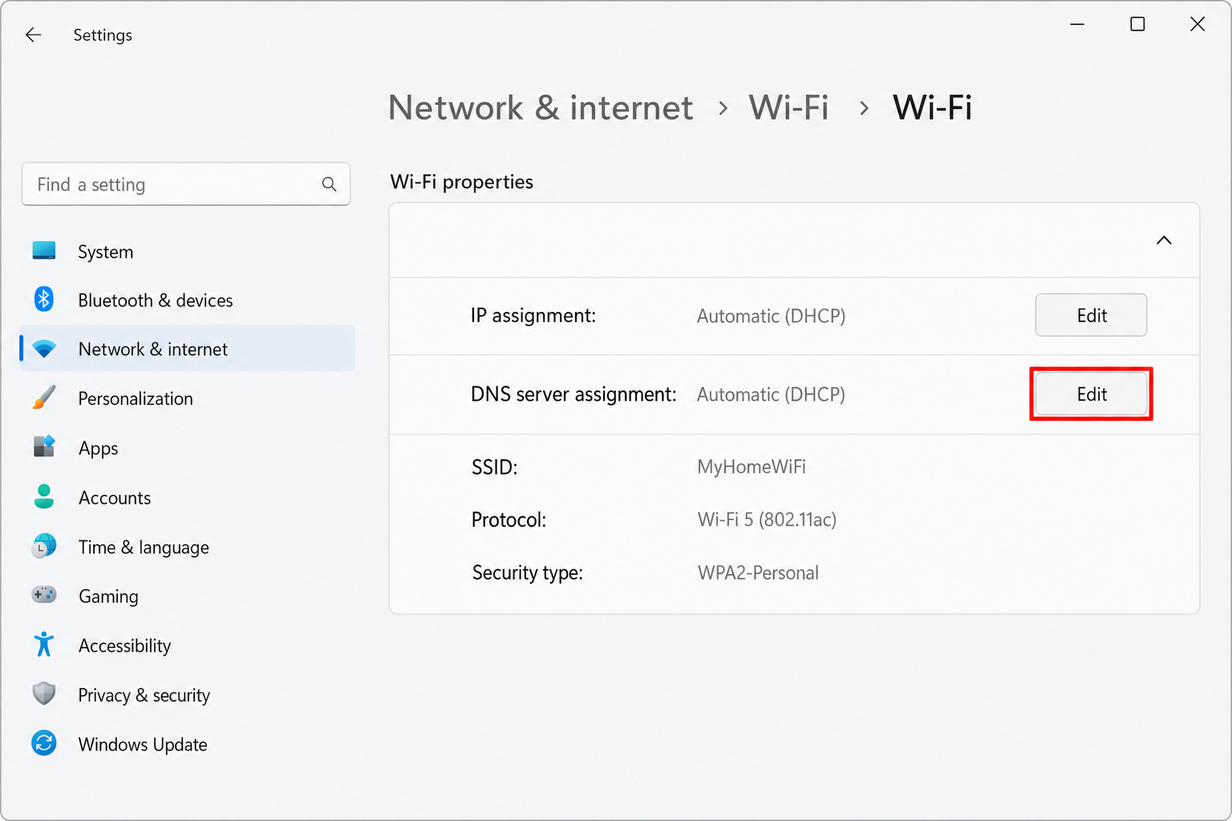The width and height of the screenshot is (1232, 821).
Task: Open Gaming settings
Action: (x=188, y=597)
